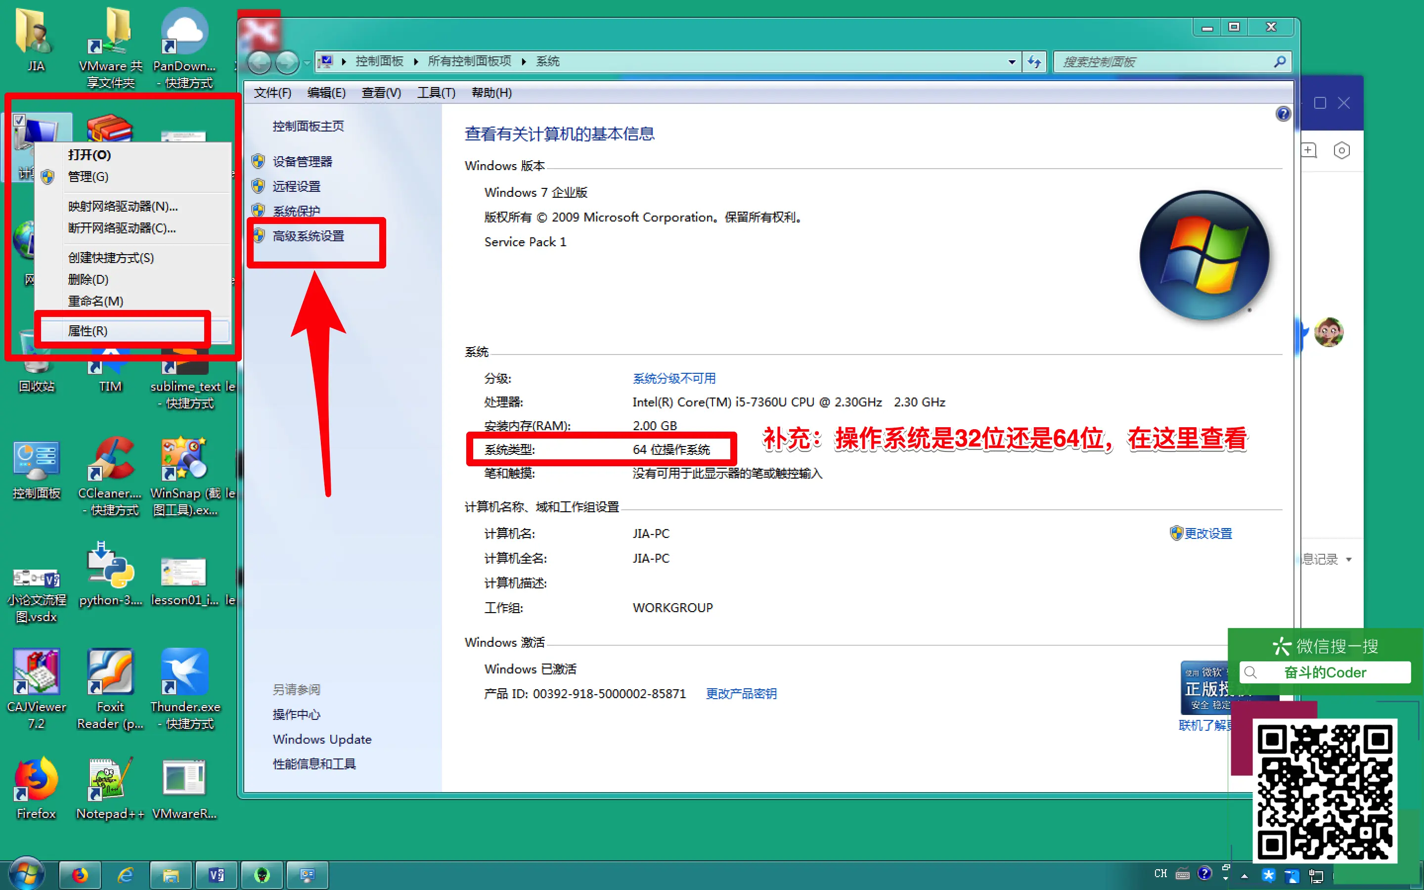Click the back navigation arrow button
1424x890 pixels.
[x=260, y=62]
